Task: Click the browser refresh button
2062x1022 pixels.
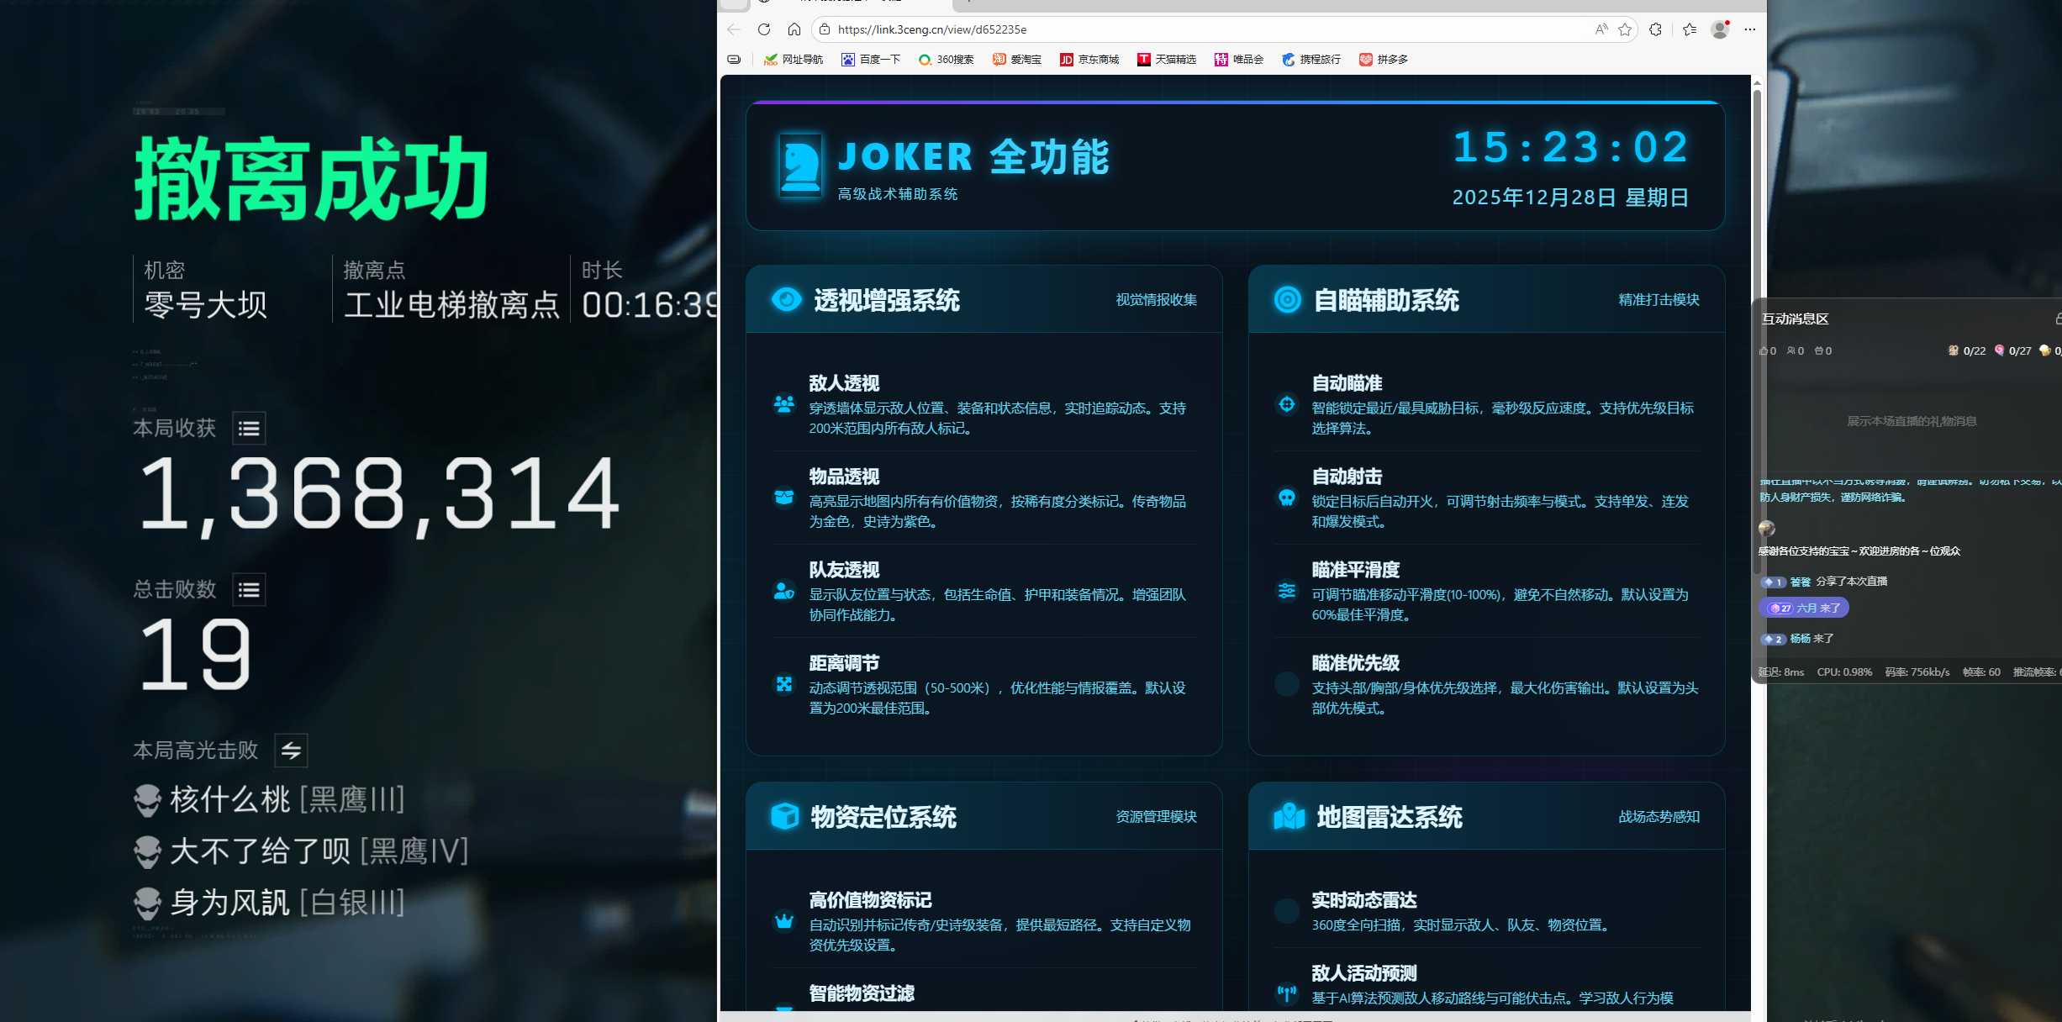Action: point(763,29)
